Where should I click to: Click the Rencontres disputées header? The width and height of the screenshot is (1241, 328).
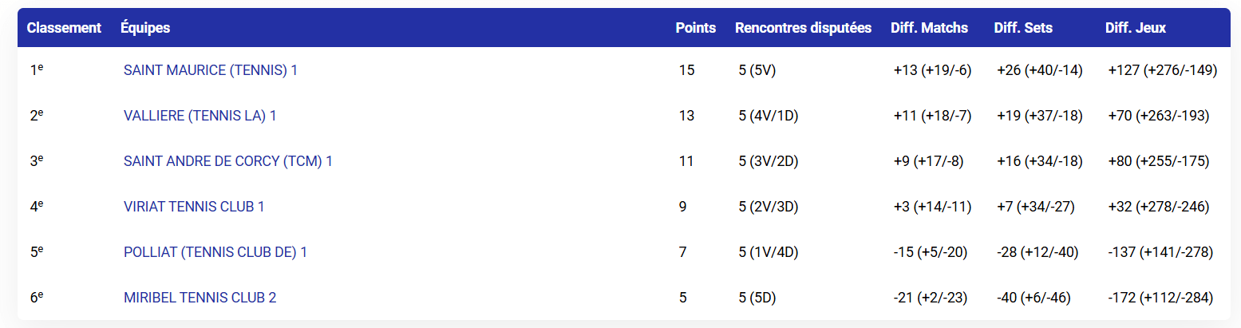pyautogui.click(x=803, y=28)
